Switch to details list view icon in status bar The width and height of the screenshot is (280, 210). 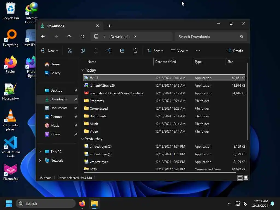240,178
